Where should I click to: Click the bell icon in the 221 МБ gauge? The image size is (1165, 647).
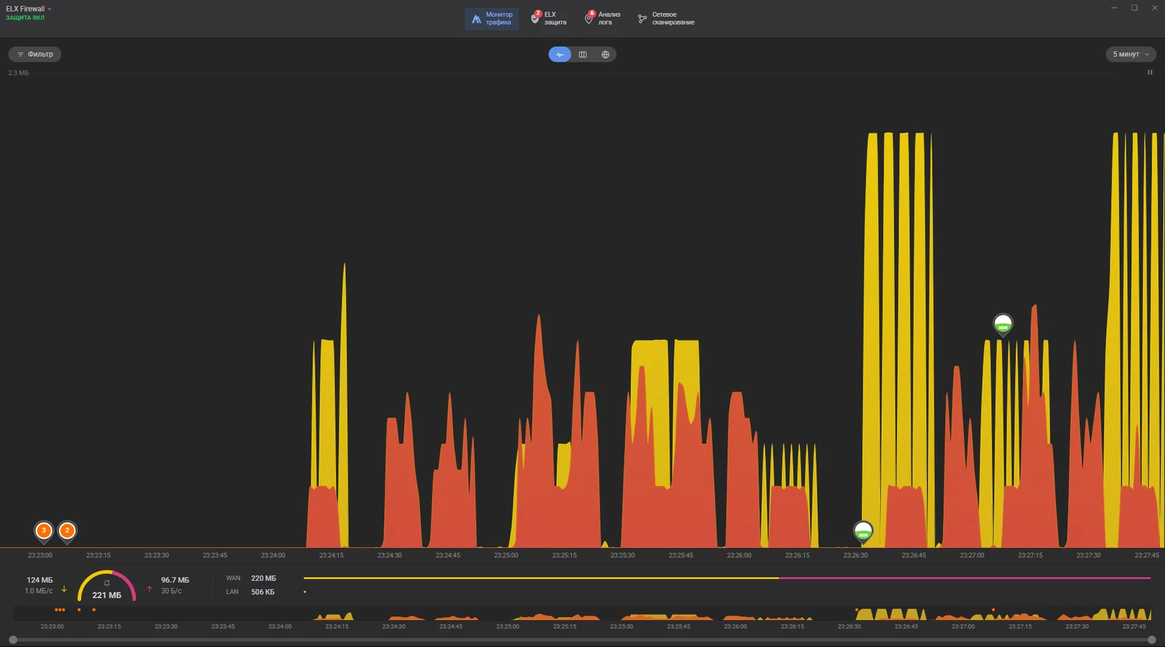tap(107, 583)
